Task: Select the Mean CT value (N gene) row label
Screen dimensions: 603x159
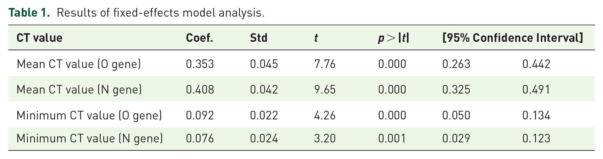Action: coord(79,90)
